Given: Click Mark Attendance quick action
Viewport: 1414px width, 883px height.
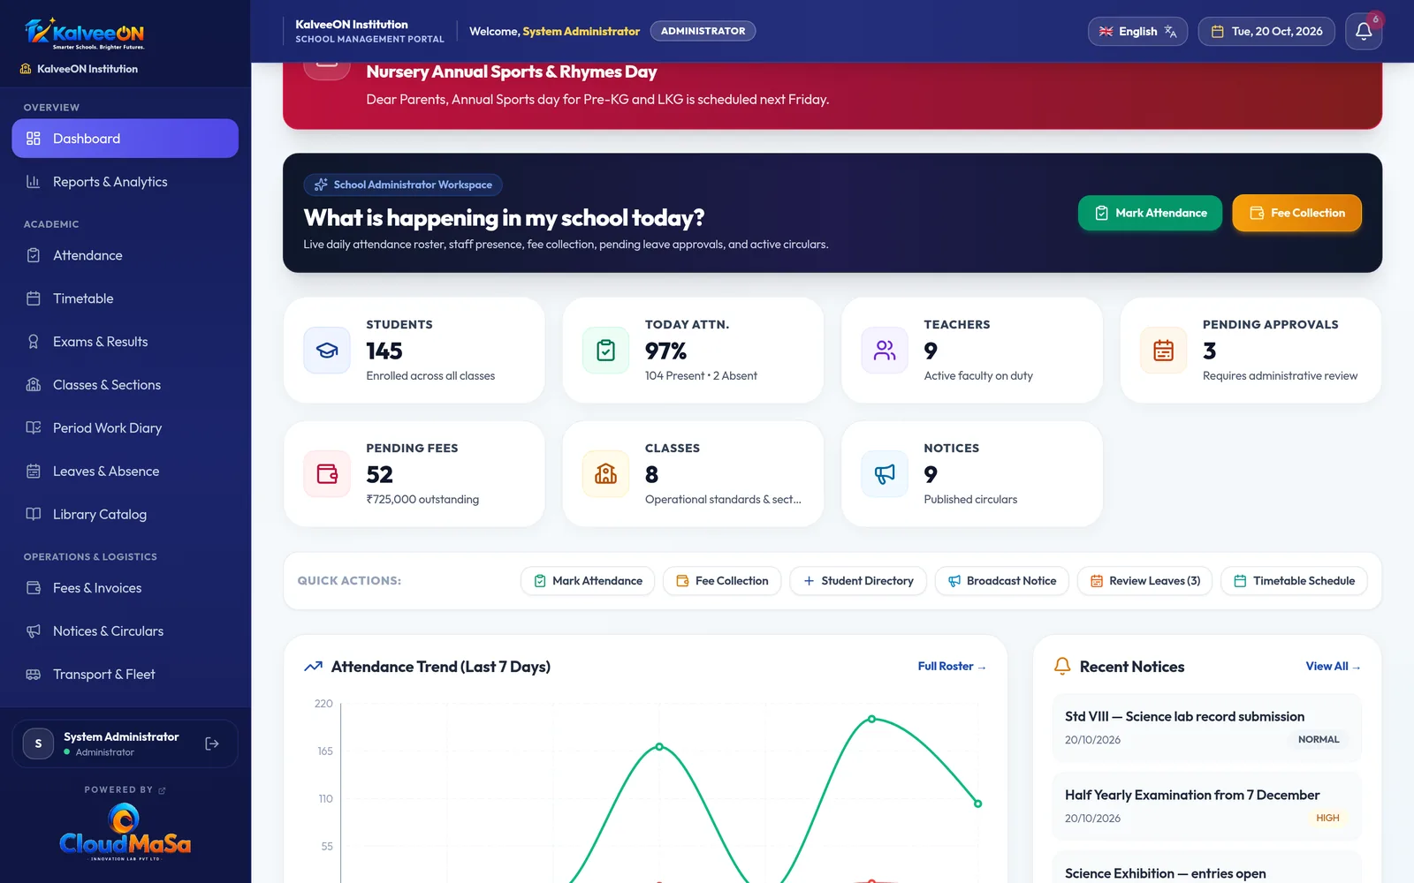Looking at the screenshot, I should pyautogui.click(x=588, y=581).
